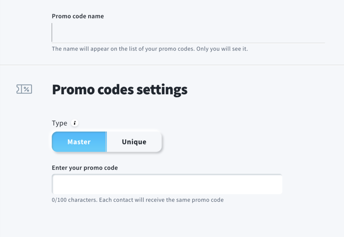Click the helper text under Promo code name

click(x=150, y=49)
